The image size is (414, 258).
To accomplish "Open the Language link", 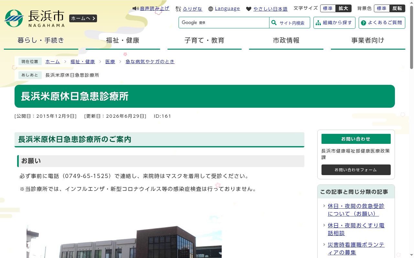I will 227,8.
